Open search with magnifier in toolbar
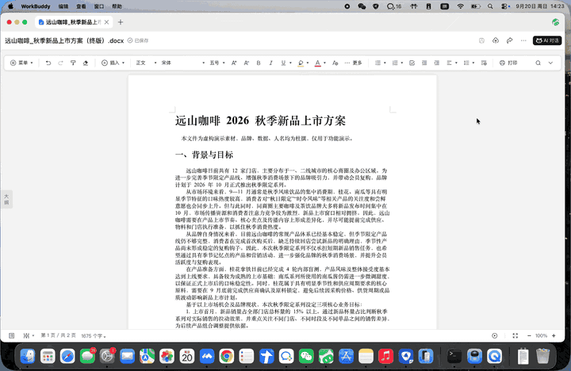This screenshot has width=571, height=371. 538,63
